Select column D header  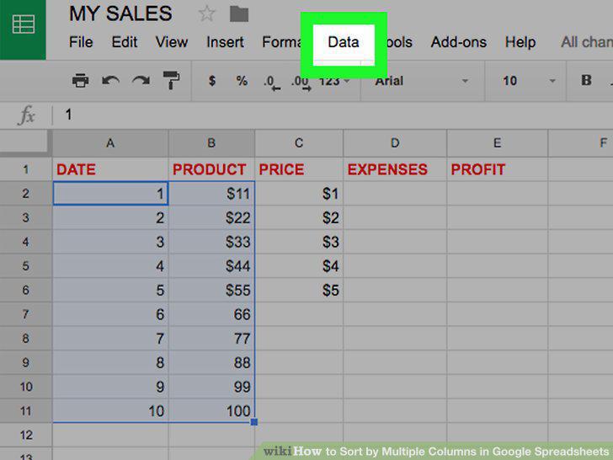[x=395, y=143]
